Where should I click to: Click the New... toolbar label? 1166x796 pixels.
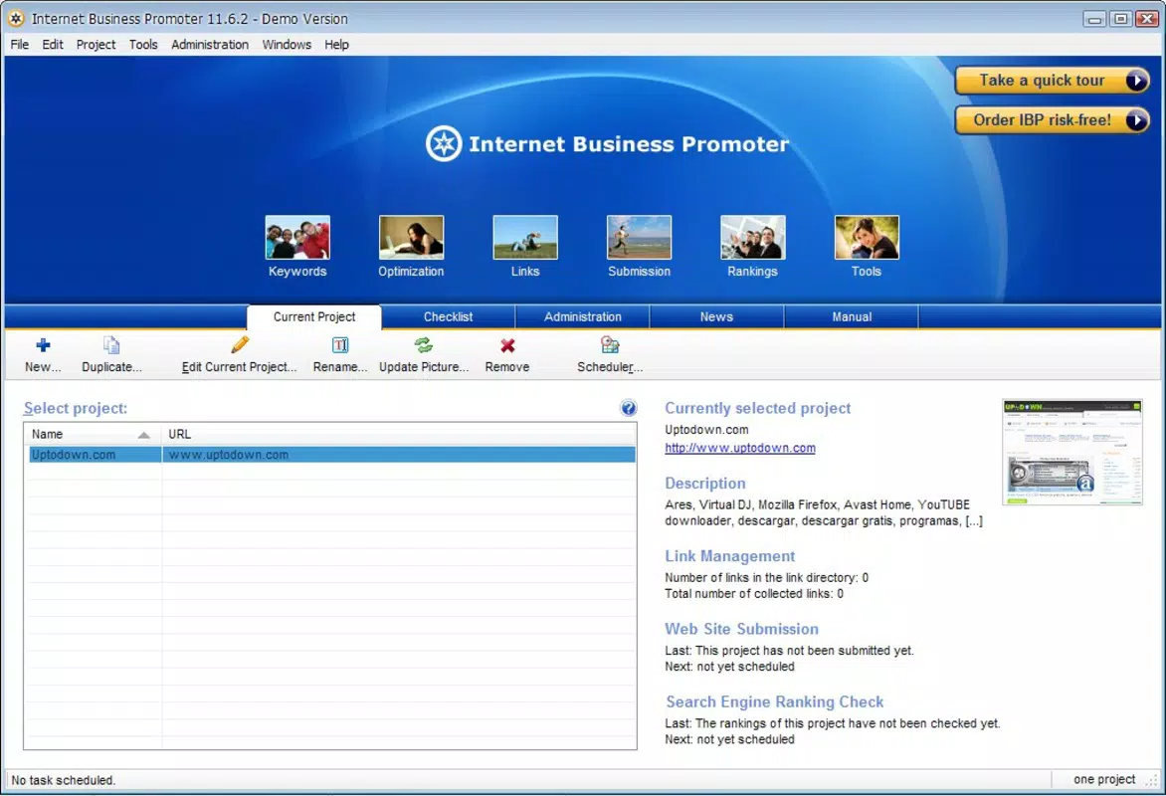pos(43,367)
